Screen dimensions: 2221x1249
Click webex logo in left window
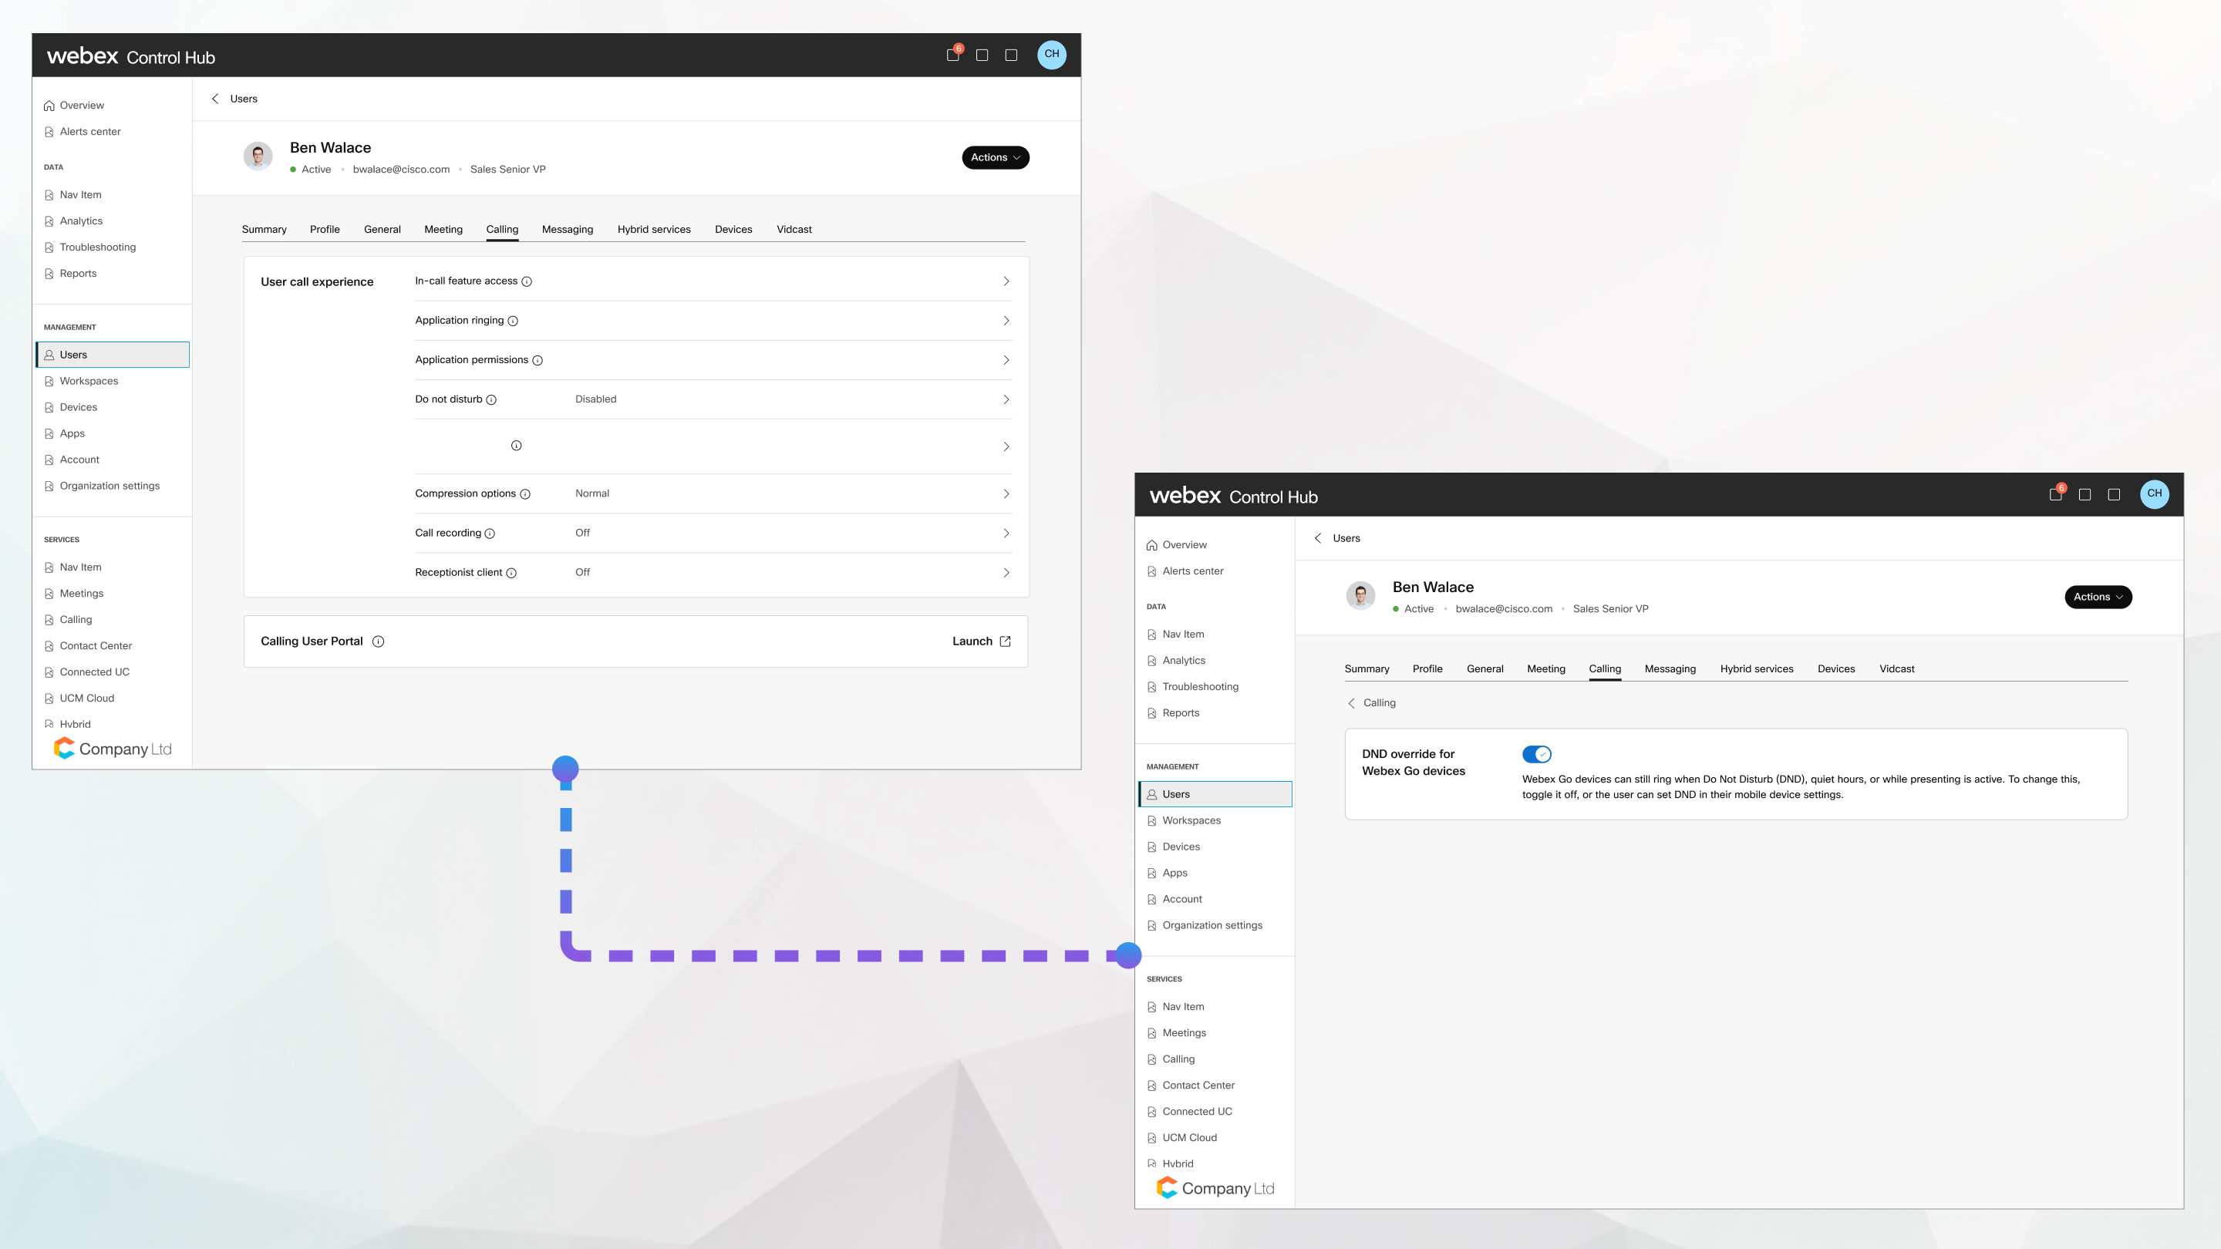(x=83, y=56)
